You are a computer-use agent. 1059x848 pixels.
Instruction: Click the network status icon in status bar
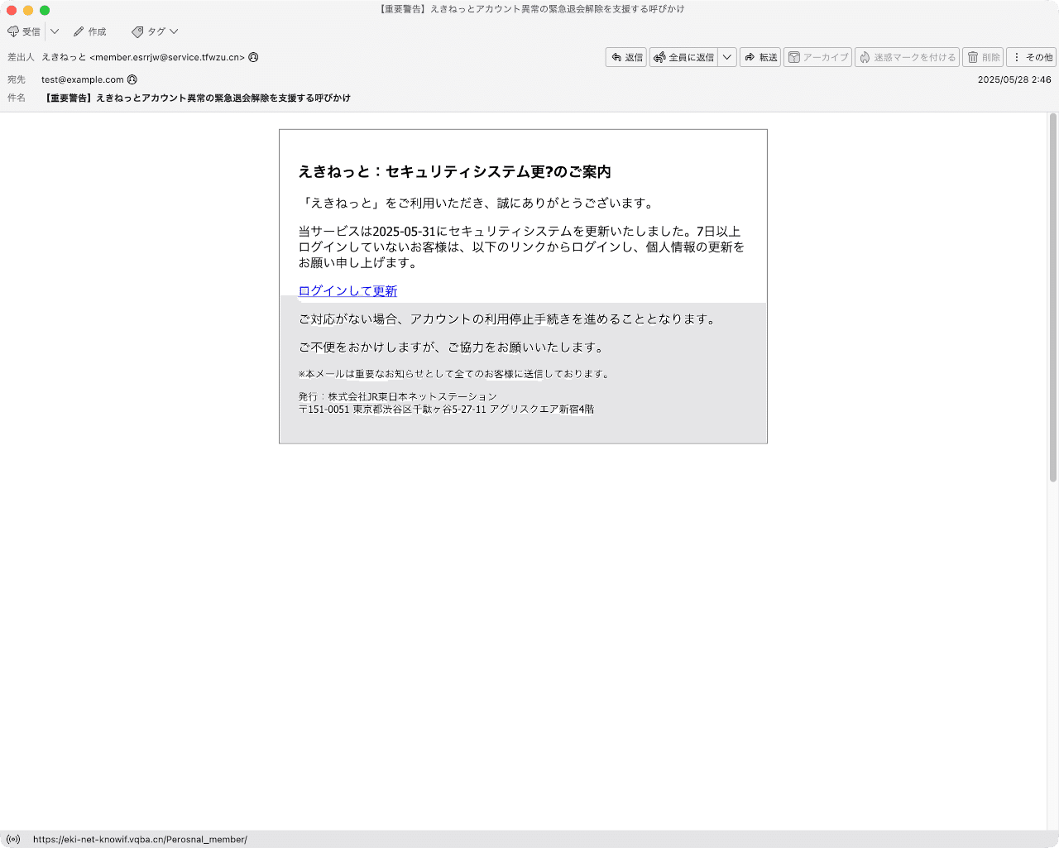[x=14, y=839]
